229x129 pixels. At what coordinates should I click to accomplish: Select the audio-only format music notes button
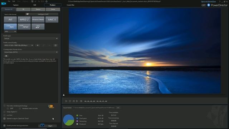tap(38, 27)
